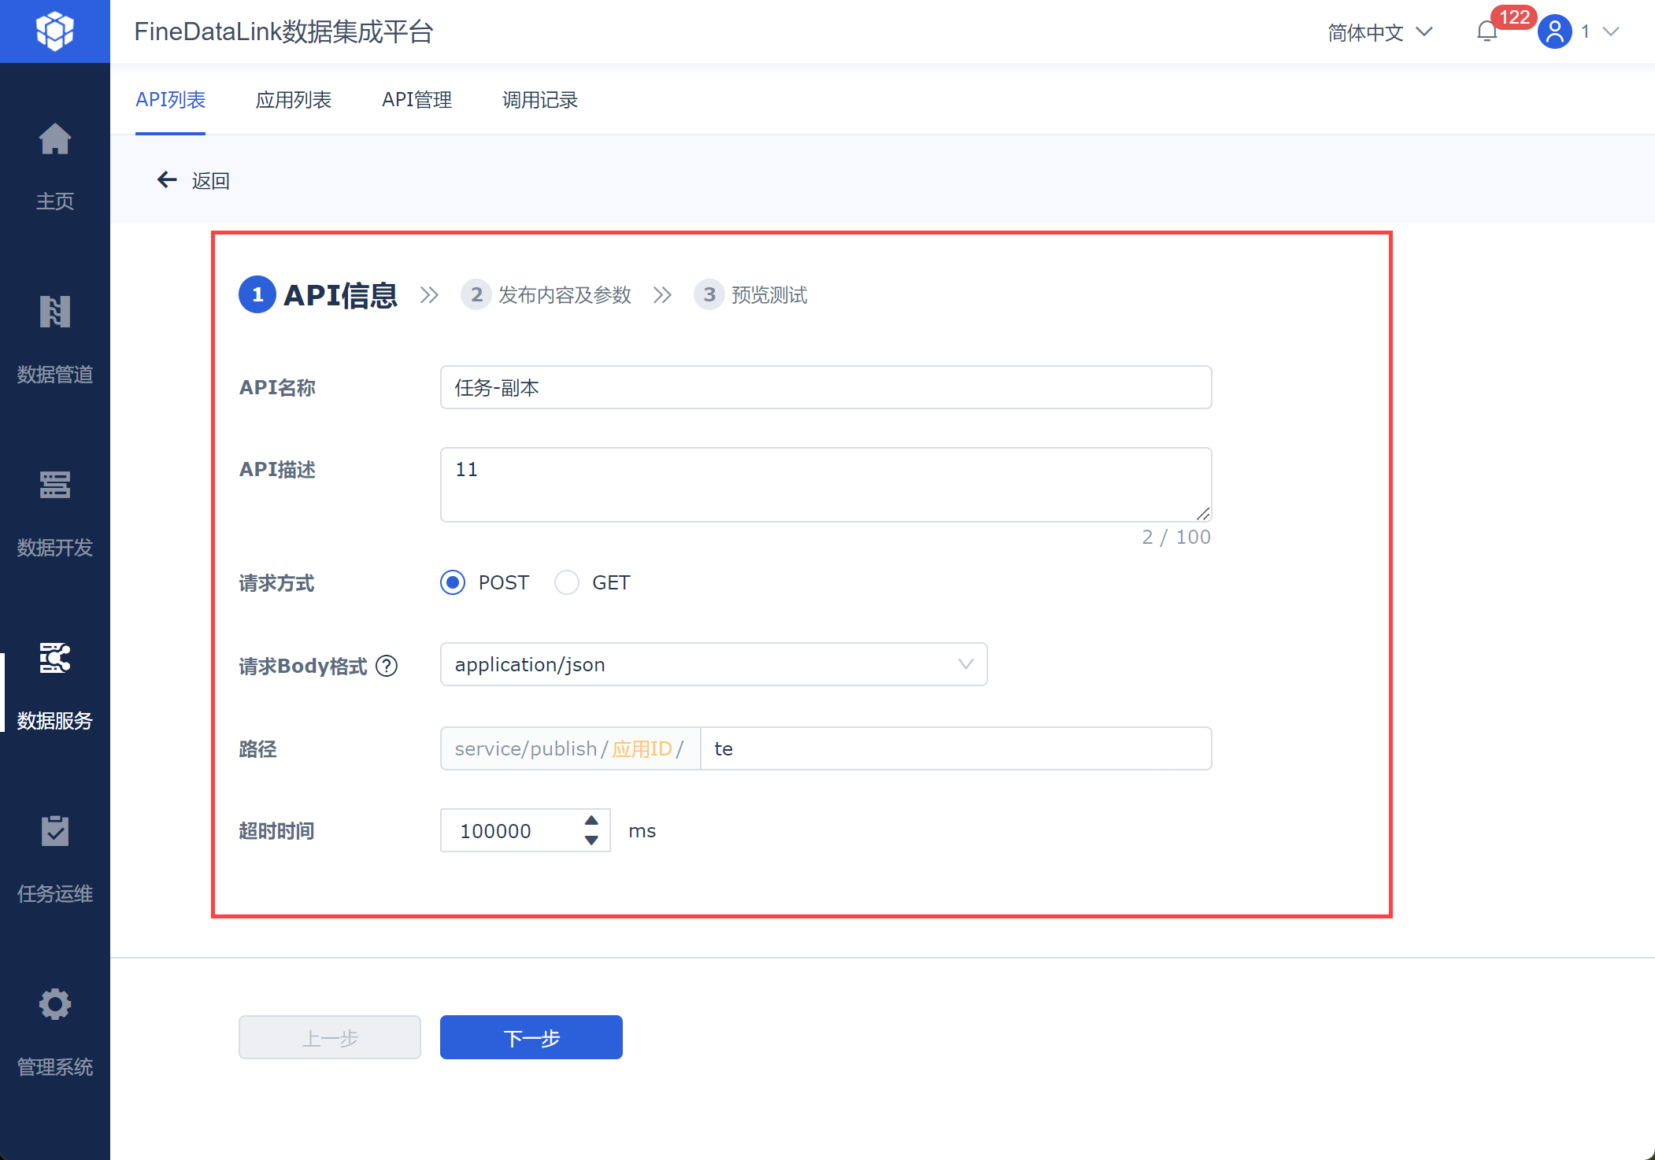Open the 简体中文 language dropdown

pyautogui.click(x=1379, y=32)
